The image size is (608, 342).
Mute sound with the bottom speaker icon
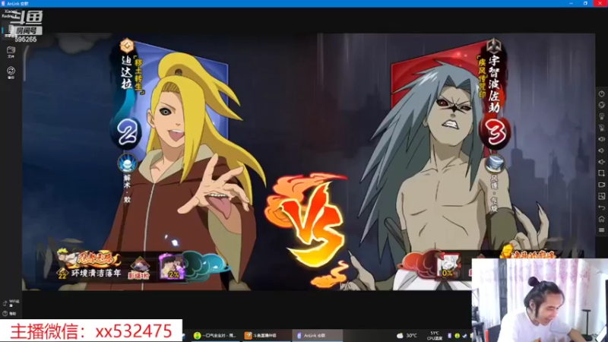pyautogui.click(x=601, y=162)
